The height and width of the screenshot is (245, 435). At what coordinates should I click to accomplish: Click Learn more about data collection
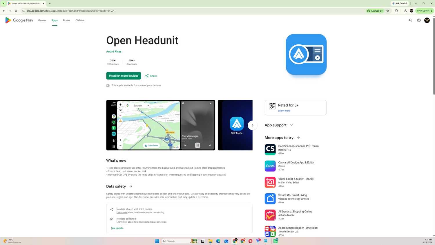click(x=122, y=222)
